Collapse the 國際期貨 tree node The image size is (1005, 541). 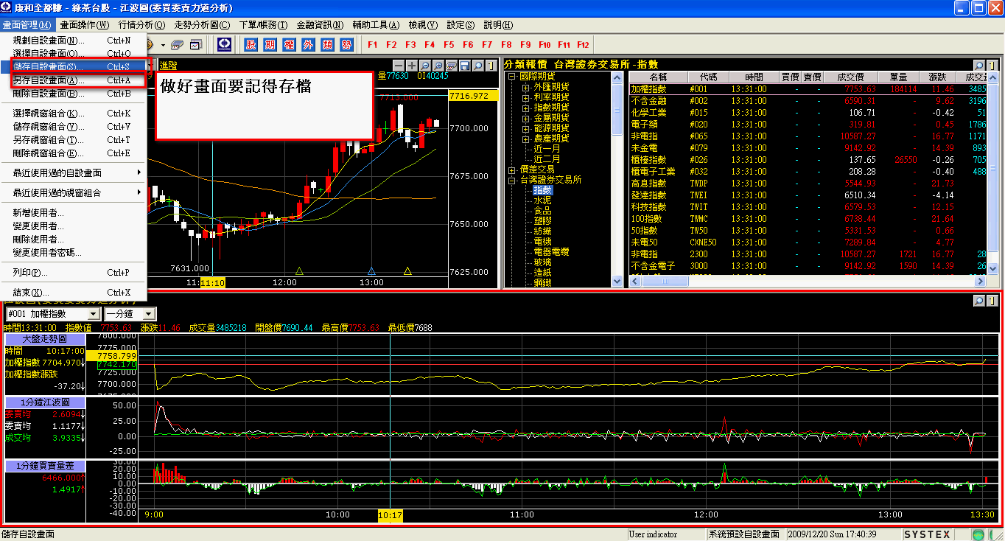pyautogui.click(x=513, y=77)
